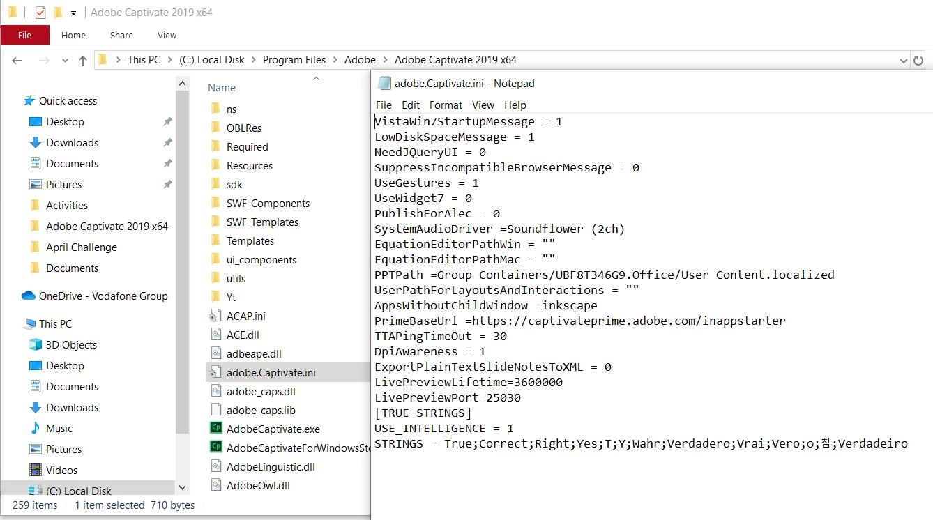933x520 pixels.
Task: Open Notepad Help menu
Action: tap(515, 105)
